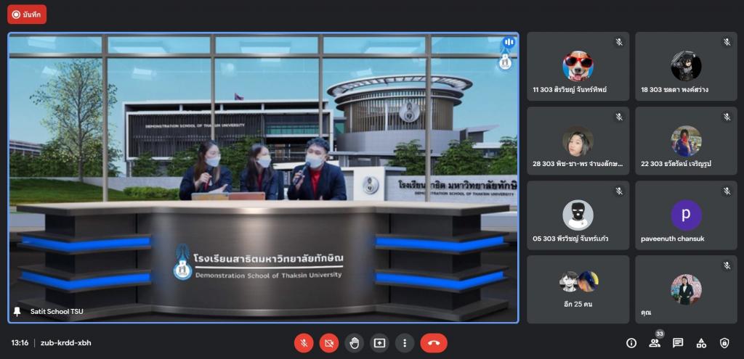
Task: Click muted mic icon on 05 303 tile
Action: pyautogui.click(x=619, y=191)
